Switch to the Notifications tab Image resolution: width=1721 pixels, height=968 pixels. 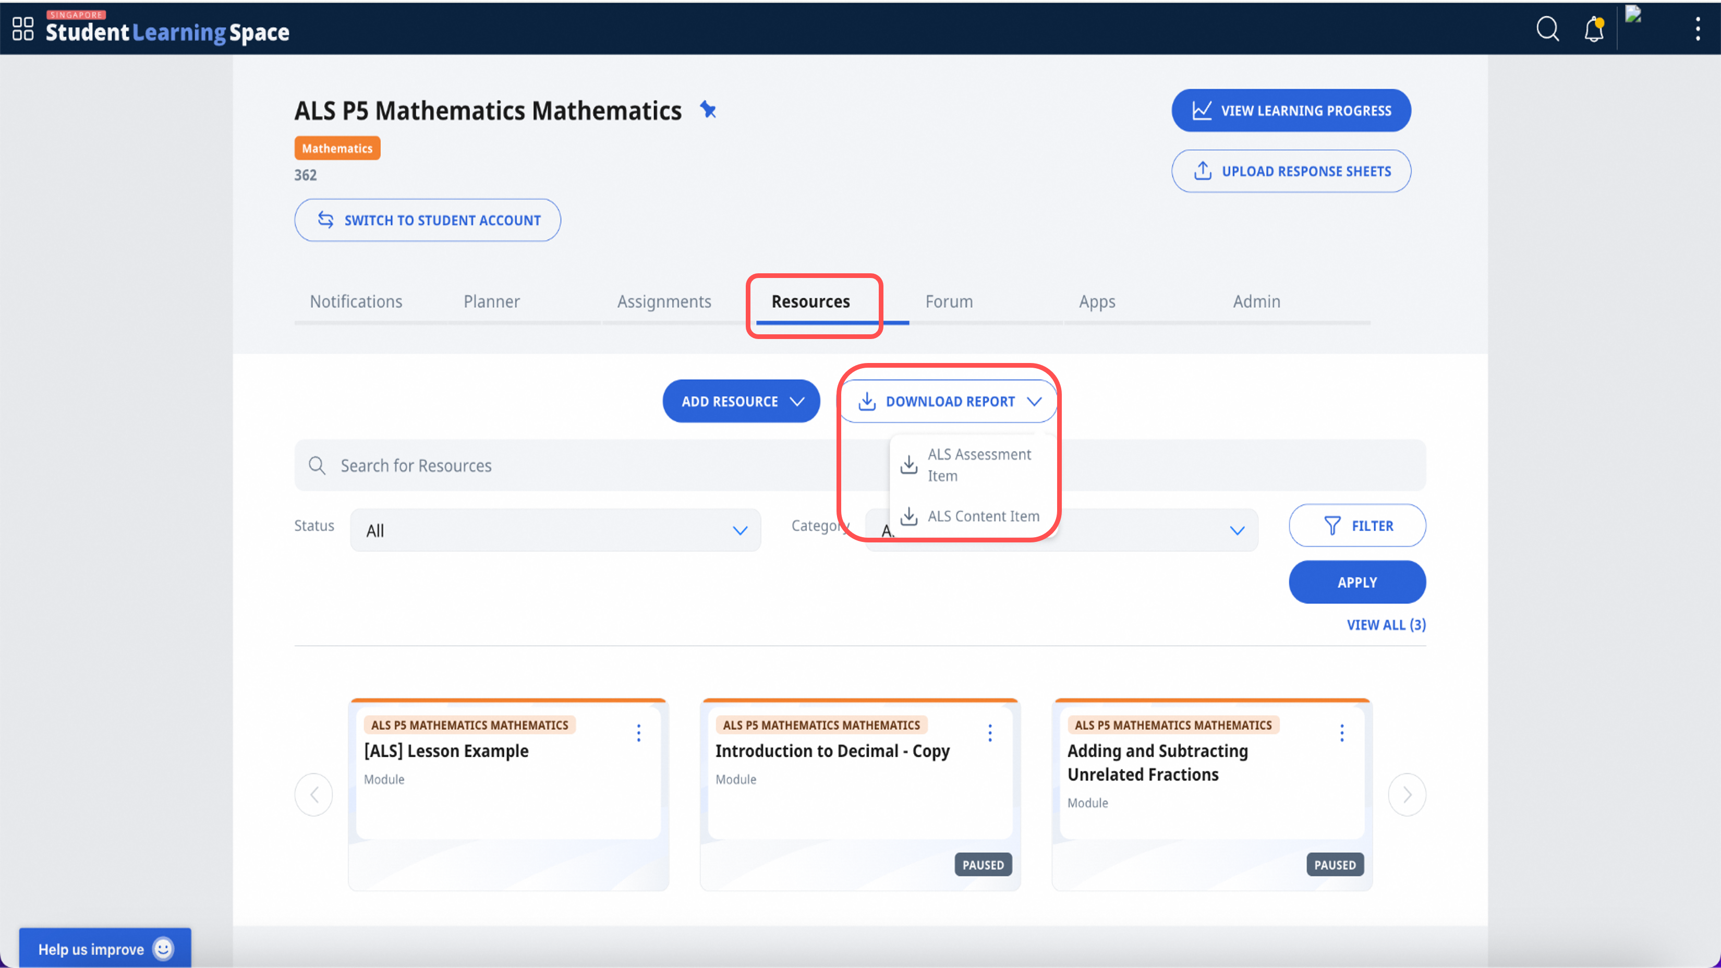click(356, 301)
